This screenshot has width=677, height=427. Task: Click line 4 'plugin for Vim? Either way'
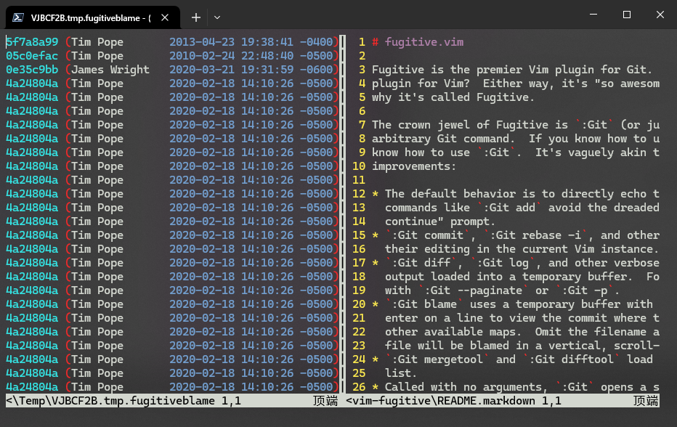point(516,84)
